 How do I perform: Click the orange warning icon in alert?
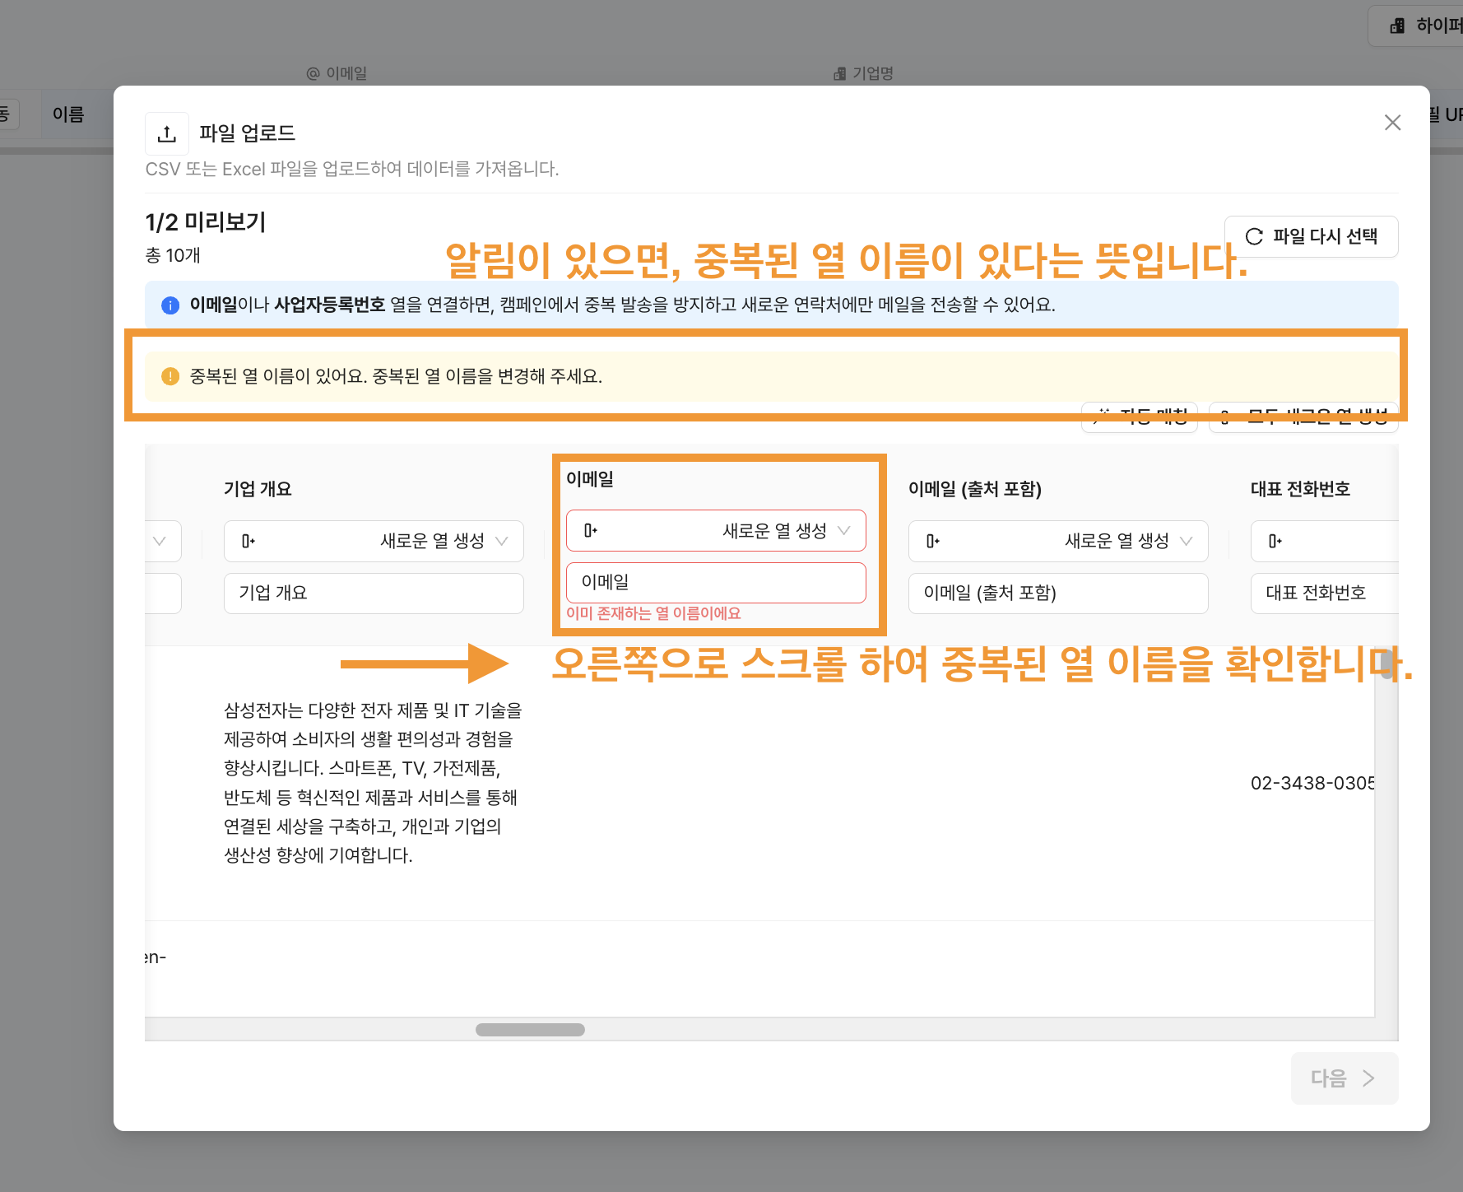(x=170, y=377)
